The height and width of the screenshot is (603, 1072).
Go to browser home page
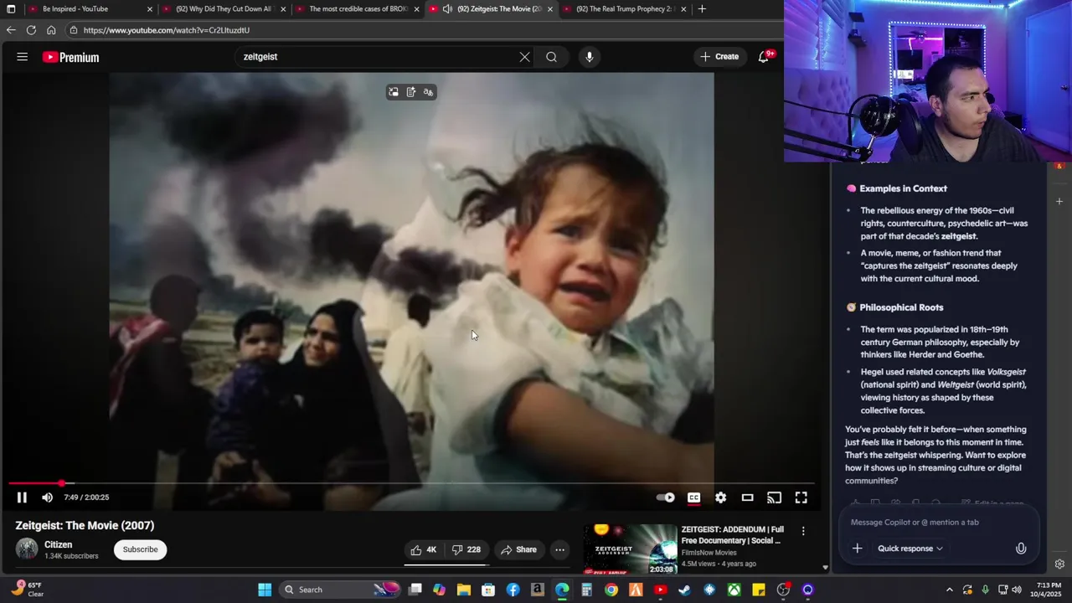click(x=51, y=30)
